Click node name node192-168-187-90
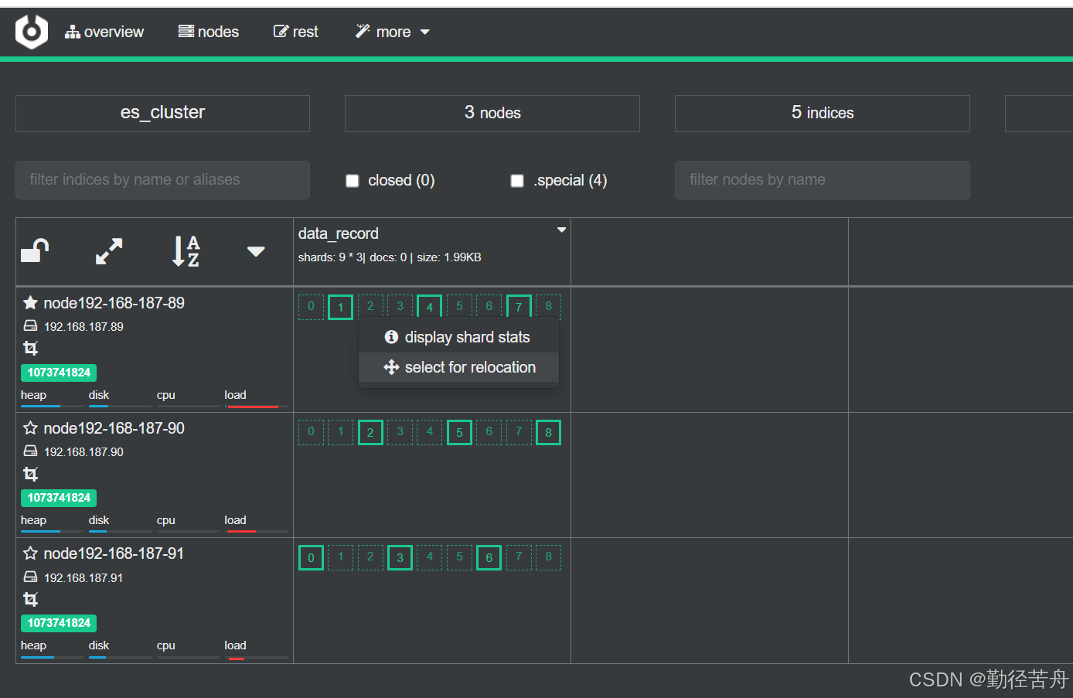1073x698 pixels. click(x=114, y=428)
